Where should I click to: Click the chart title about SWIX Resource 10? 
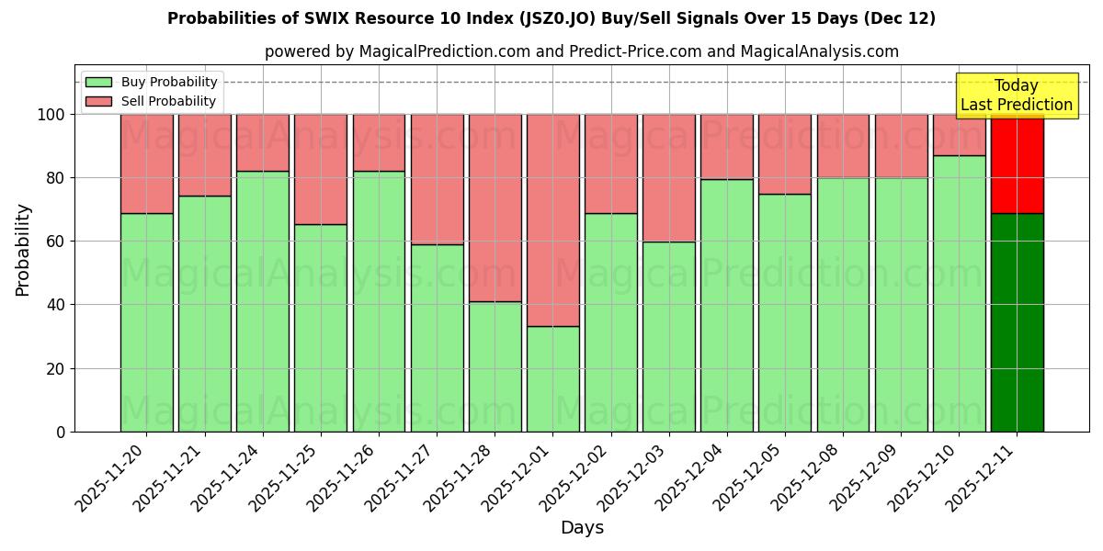pos(551,18)
